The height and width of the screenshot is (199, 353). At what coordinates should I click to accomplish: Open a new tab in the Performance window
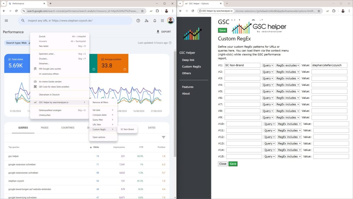[51, 4]
